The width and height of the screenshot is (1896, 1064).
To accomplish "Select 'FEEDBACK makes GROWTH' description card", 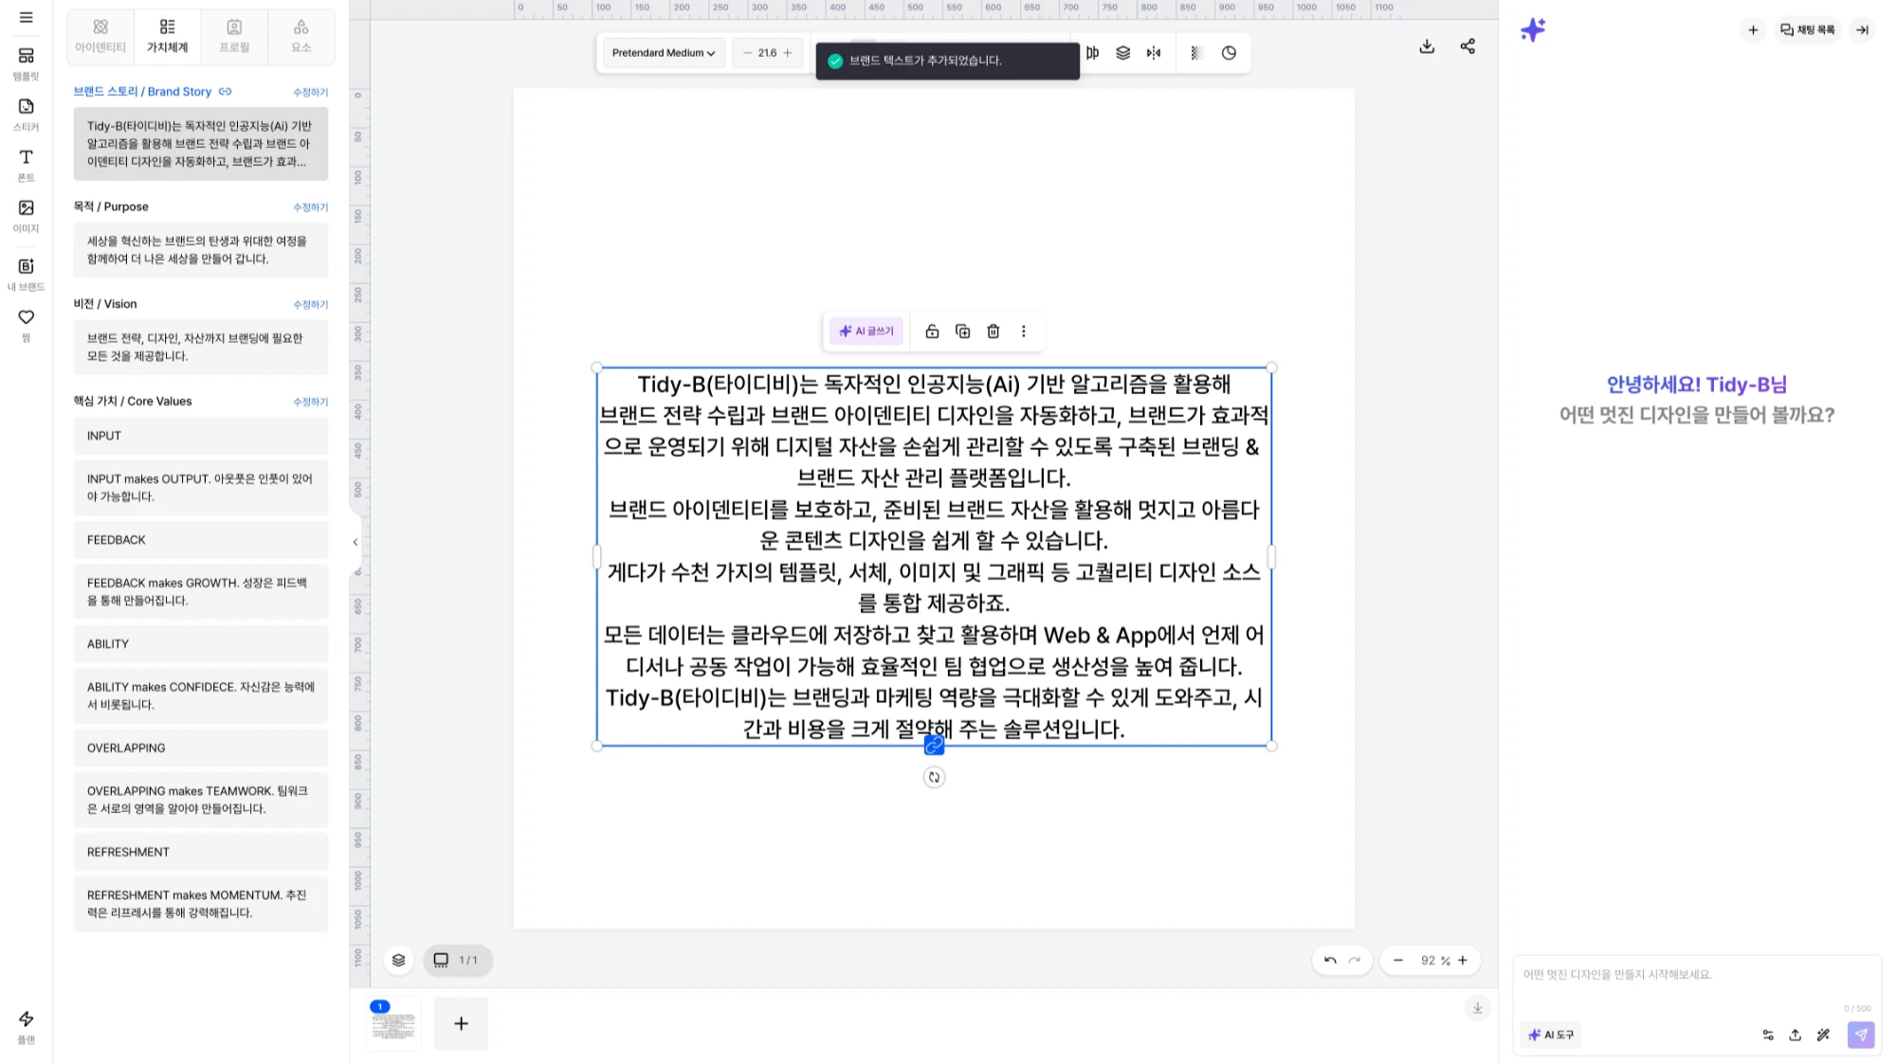I will [201, 592].
